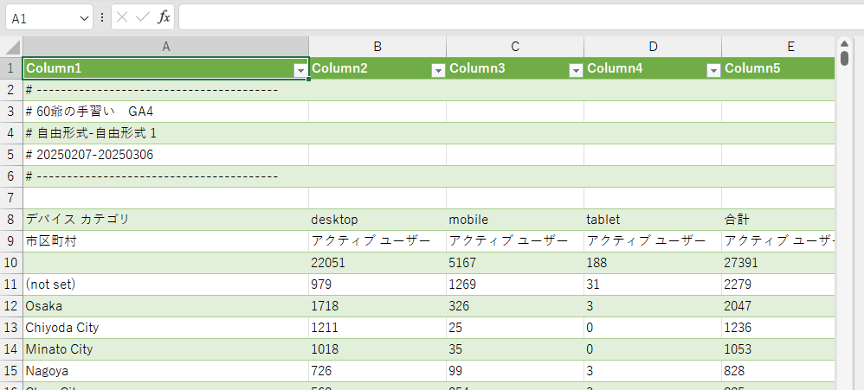The image size is (864, 390).
Task: Select the Osaka cell
Action: coord(164,306)
